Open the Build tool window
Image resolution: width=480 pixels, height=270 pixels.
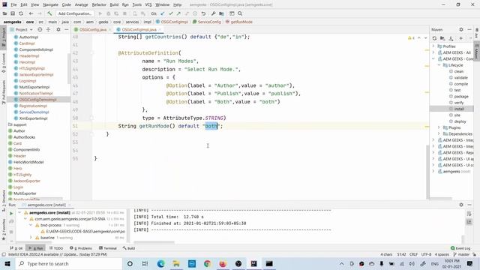tap(129, 248)
